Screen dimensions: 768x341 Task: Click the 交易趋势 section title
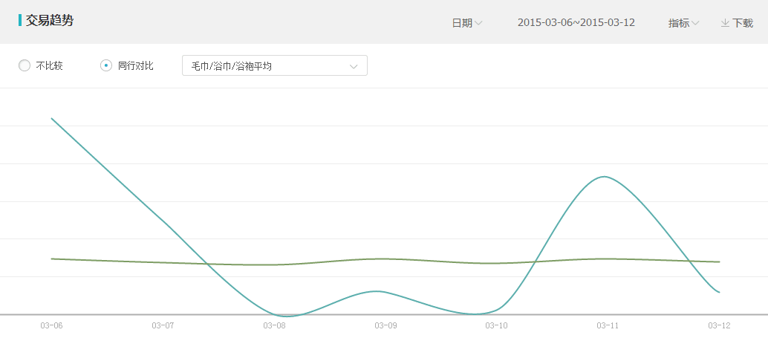tap(50, 21)
